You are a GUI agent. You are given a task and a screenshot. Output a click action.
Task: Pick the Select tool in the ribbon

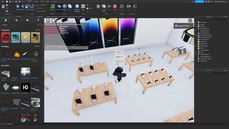18,7
